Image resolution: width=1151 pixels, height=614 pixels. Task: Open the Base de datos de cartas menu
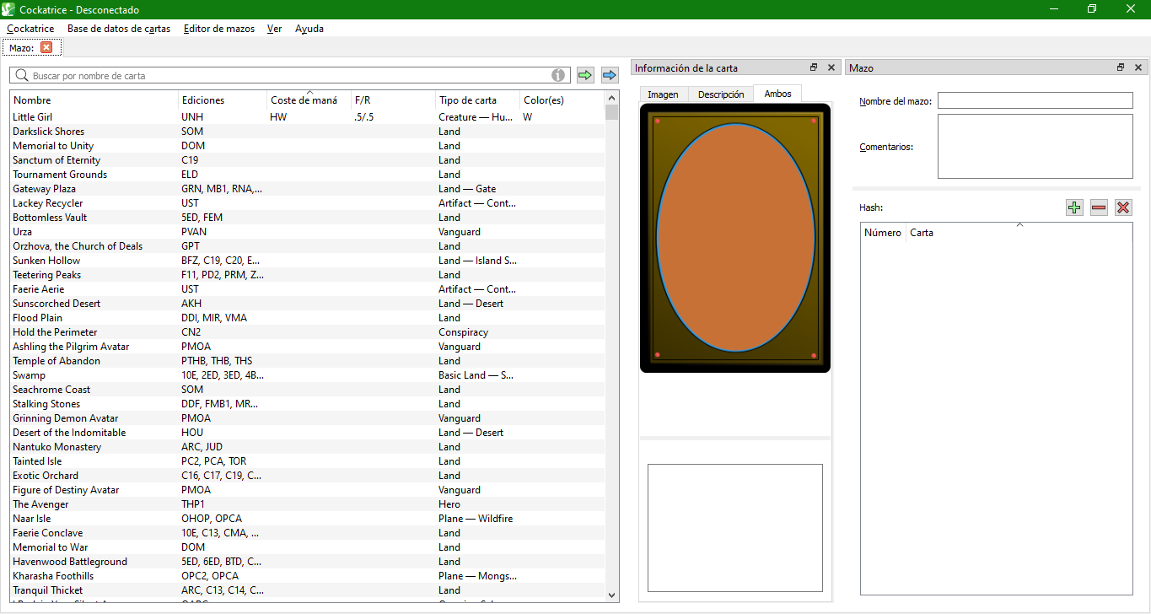pos(119,29)
